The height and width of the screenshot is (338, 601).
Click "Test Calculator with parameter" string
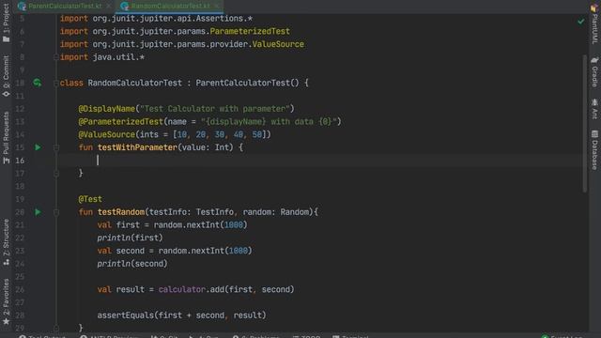pyautogui.click(x=215, y=109)
